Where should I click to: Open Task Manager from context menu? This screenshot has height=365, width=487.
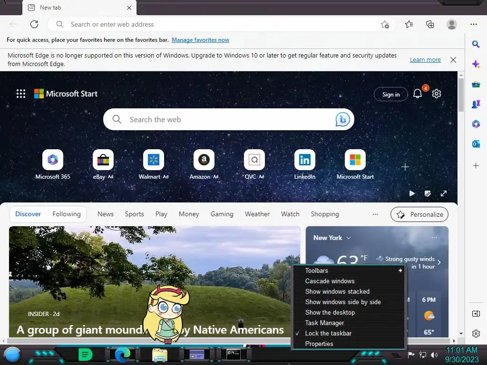pyautogui.click(x=350, y=323)
